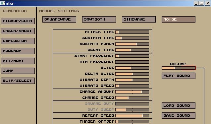Set the Slide slider
This screenshot has height=124, width=211.
pyautogui.click(x=132, y=68)
